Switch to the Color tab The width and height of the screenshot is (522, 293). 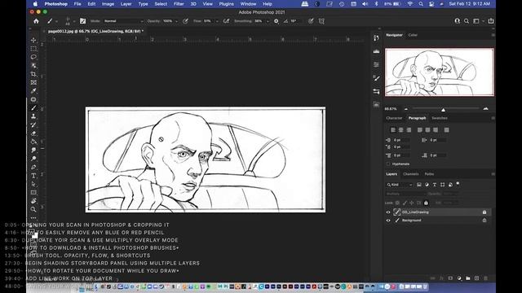tap(413, 35)
